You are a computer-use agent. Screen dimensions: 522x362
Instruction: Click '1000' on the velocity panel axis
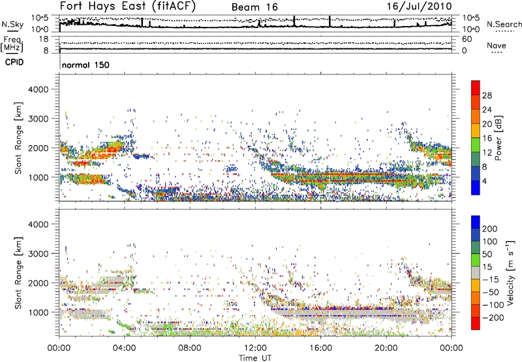(x=38, y=312)
